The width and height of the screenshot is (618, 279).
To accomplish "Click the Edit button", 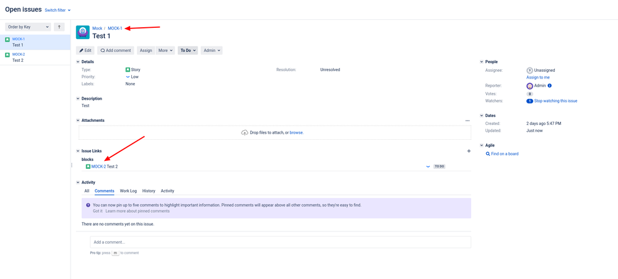I will click(85, 50).
